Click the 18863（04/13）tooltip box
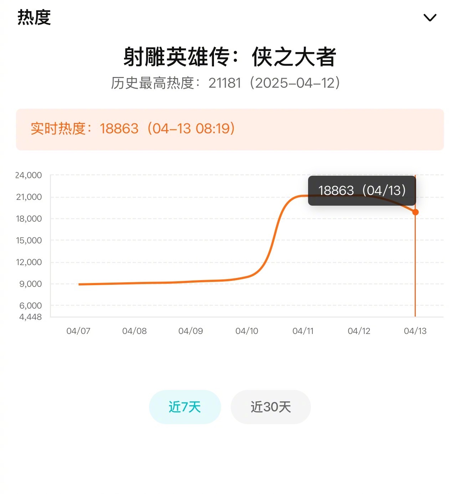 pos(362,191)
